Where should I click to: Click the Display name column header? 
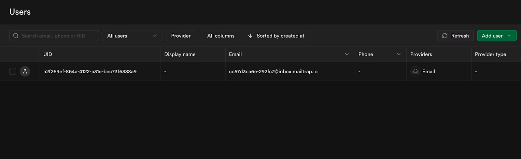tap(180, 54)
